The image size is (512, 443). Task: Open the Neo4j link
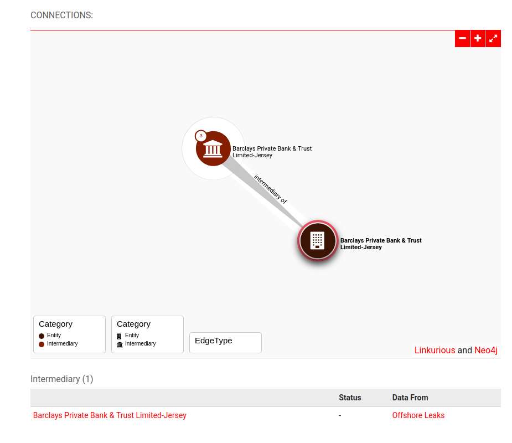(x=485, y=351)
